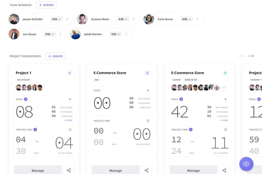Open the share icon under Project 1

(69, 170)
